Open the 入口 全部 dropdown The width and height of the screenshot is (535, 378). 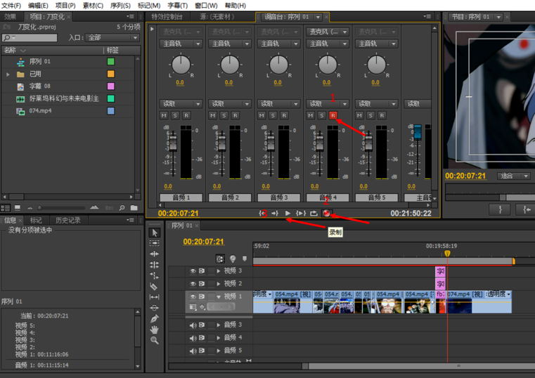(112, 38)
